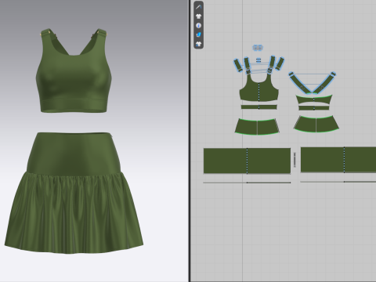Click the blue fabric sheet icon in toolbar
Screen dimensions: 376x282
[199, 34]
